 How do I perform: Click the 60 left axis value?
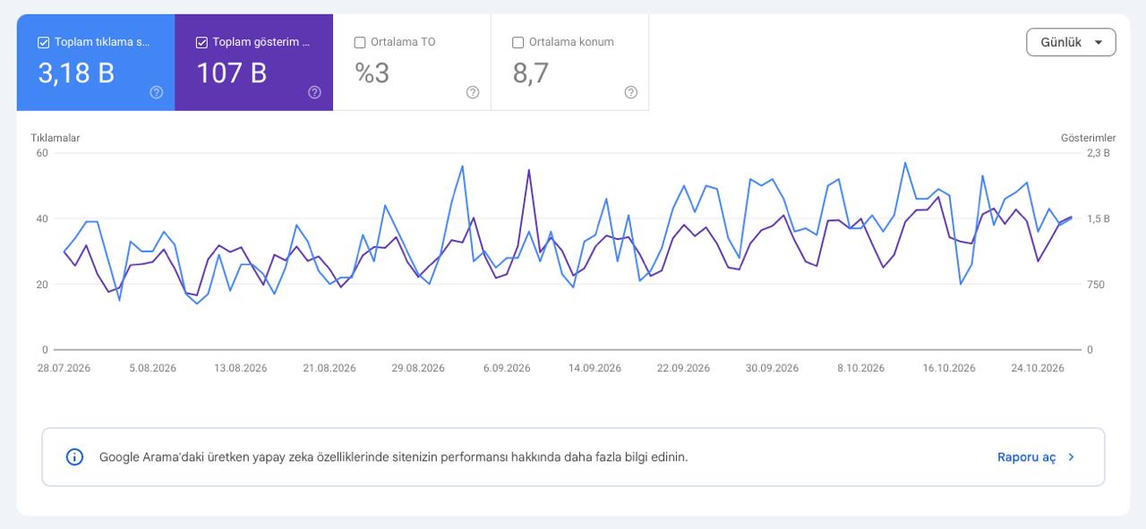(x=42, y=152)
